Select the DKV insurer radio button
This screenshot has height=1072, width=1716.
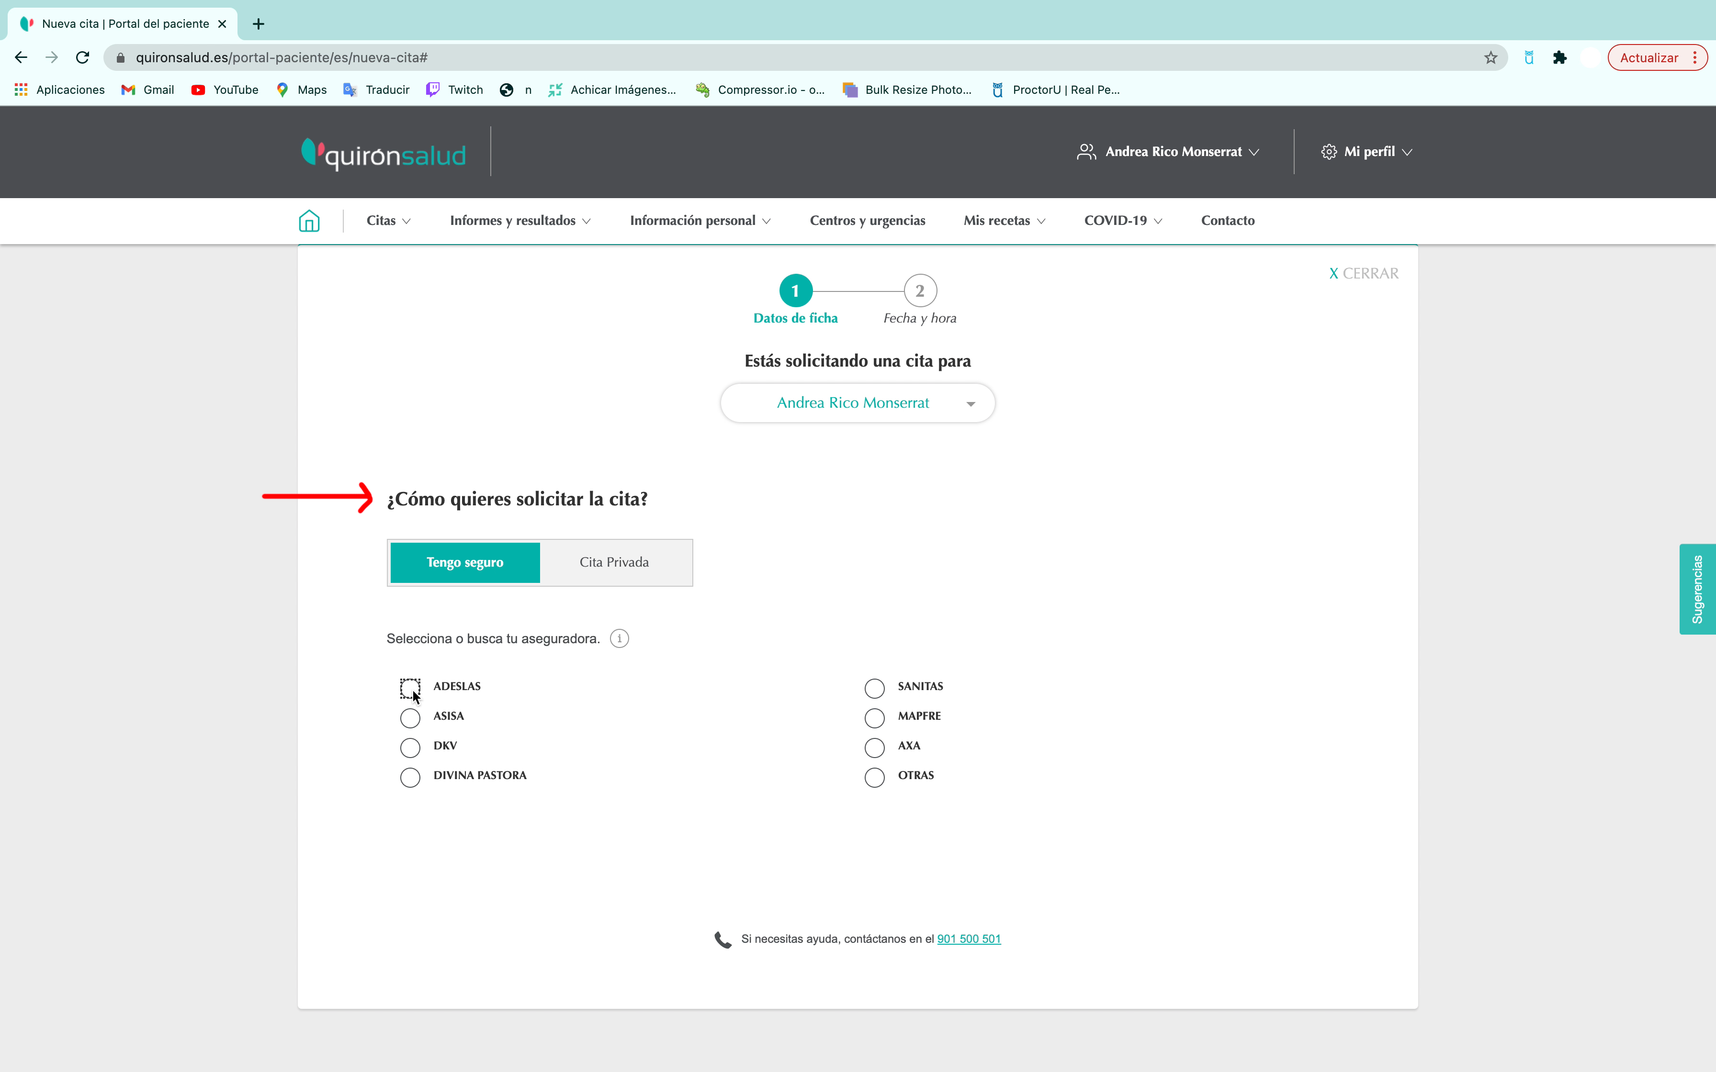[x=410, y=748]
